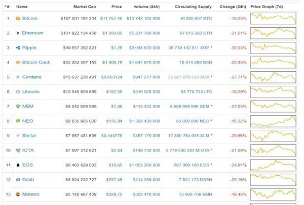
Task: Click Bitcoin's price $11 757,40
Action: click(111, 19)
